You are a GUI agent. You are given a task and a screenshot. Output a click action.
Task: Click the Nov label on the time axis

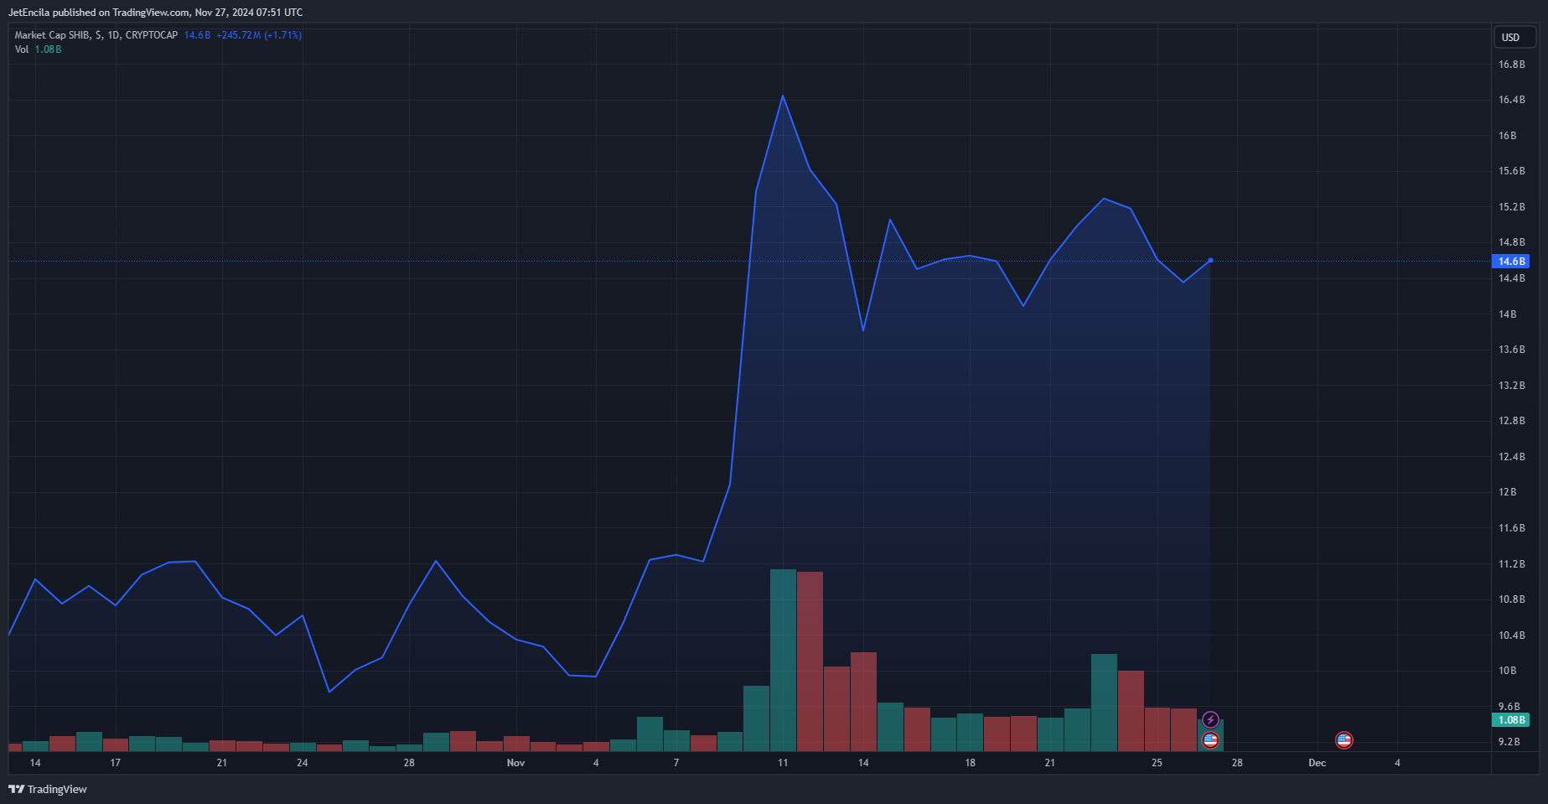[515, 763]
